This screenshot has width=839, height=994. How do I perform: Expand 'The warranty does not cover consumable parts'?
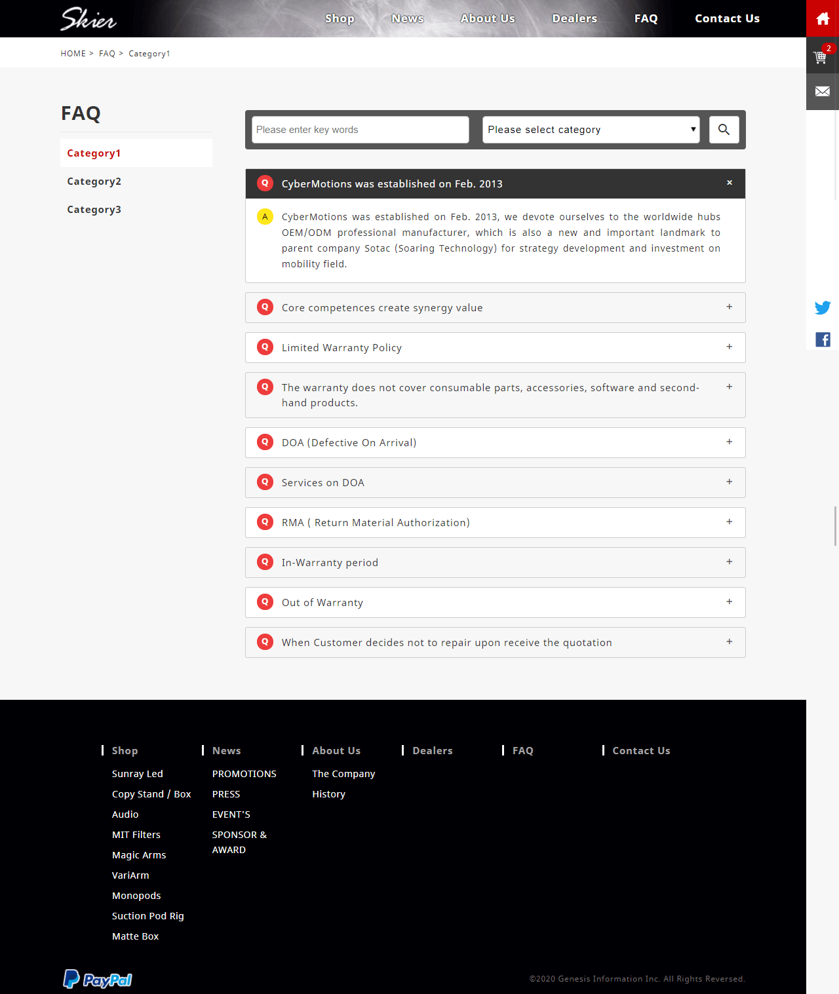495,395
